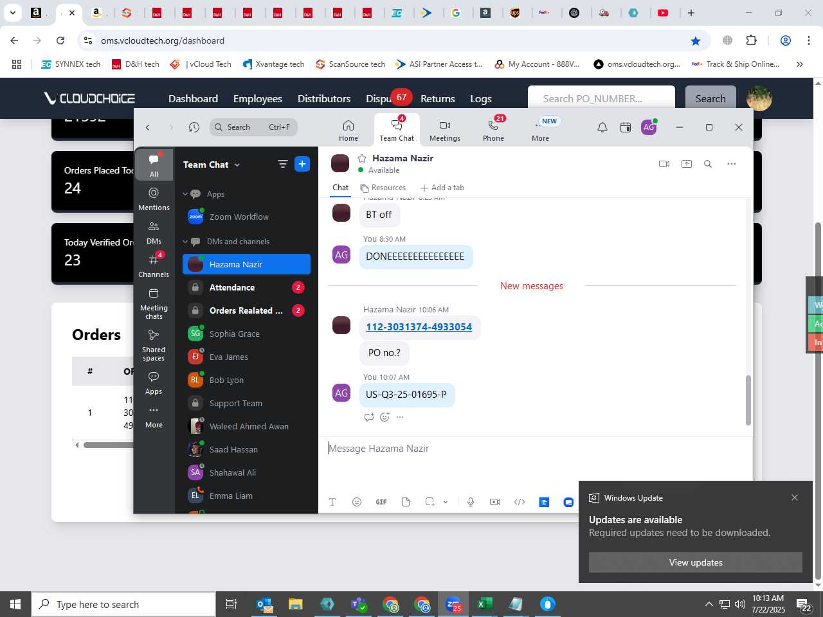Screen dimensions: 823x617
Task: Collapse the DMs and channels group
Action: pos(185,242)
